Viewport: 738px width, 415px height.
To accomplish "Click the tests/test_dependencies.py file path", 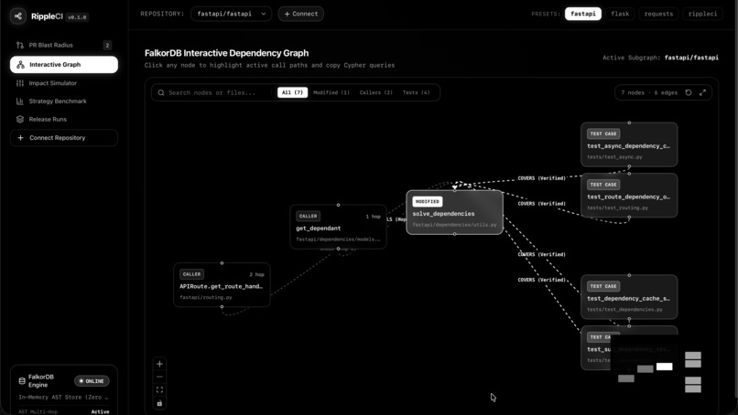I will coord(624,309).
